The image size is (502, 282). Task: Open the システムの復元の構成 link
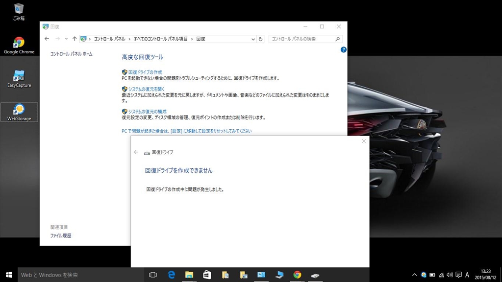point(147,112)
